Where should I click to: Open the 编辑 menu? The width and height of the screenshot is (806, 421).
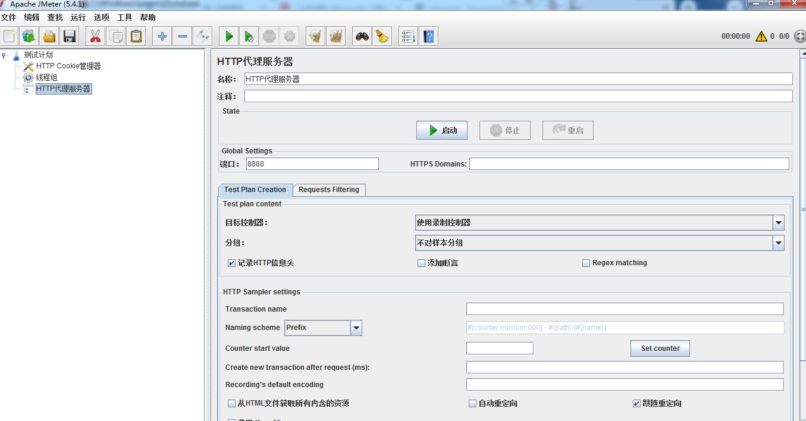coord(32,17)
